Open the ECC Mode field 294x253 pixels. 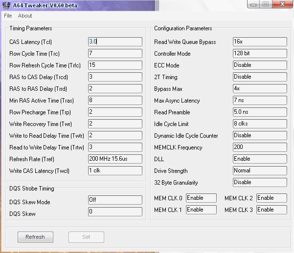260,65
